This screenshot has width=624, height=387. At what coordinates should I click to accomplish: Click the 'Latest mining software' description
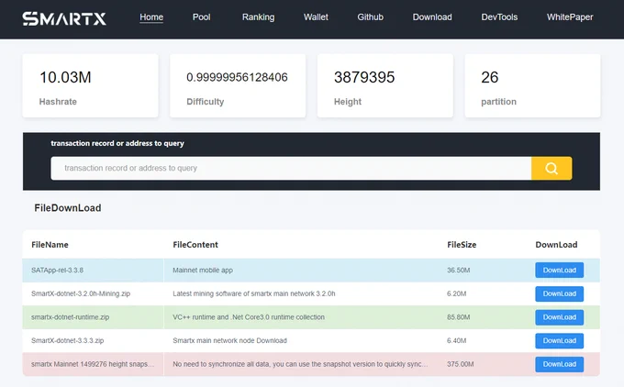pos(254,293)
